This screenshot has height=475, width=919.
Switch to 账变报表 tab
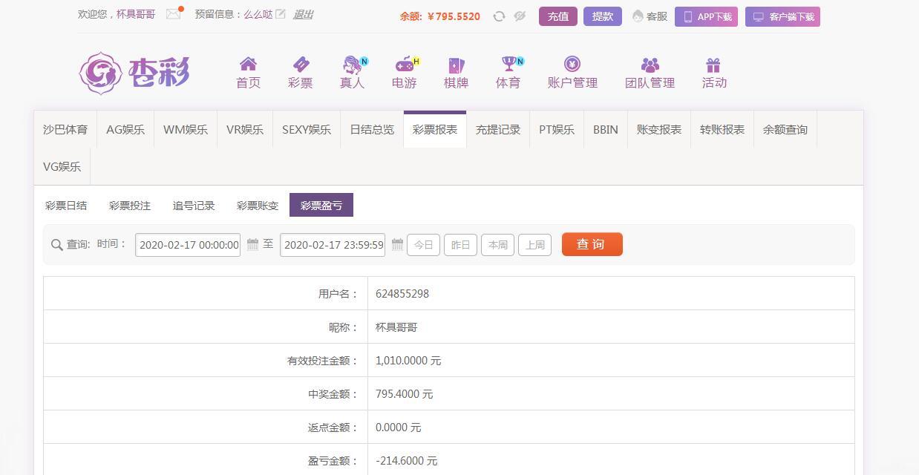pos(659,129)
